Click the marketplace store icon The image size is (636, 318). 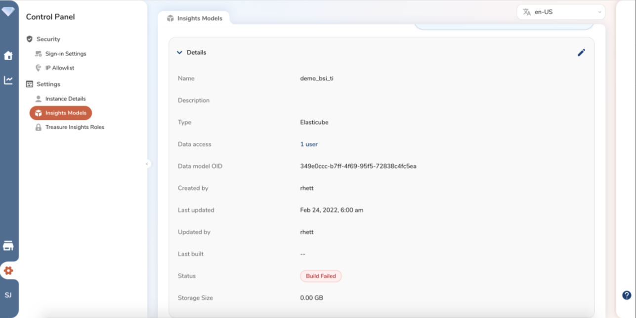pos(8,246)
